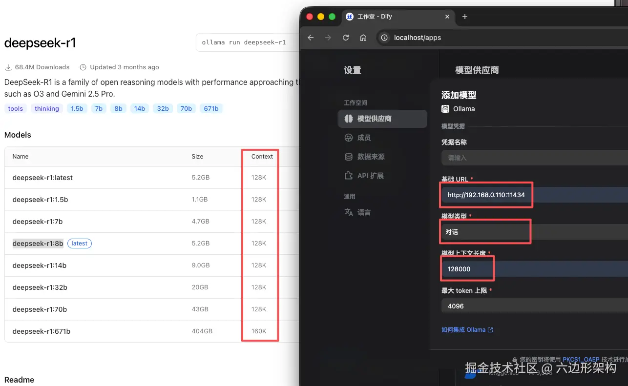Click the localhost/apps address bar
This screenshot has height=386, width=628.
coord(503,38)
